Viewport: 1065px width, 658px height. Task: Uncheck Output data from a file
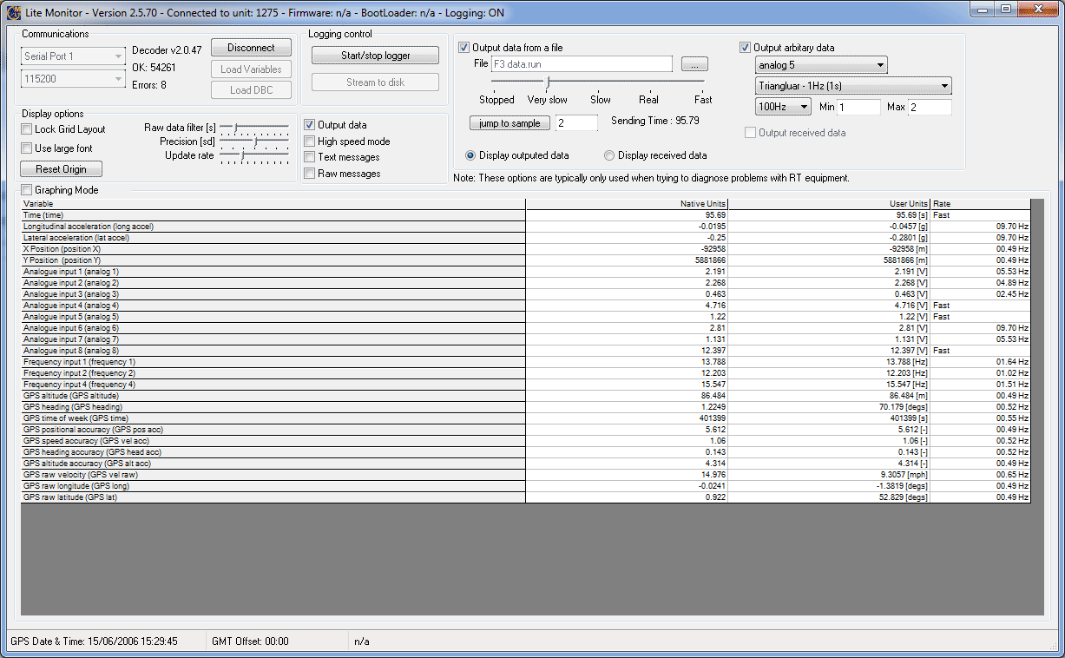point(464,48)
